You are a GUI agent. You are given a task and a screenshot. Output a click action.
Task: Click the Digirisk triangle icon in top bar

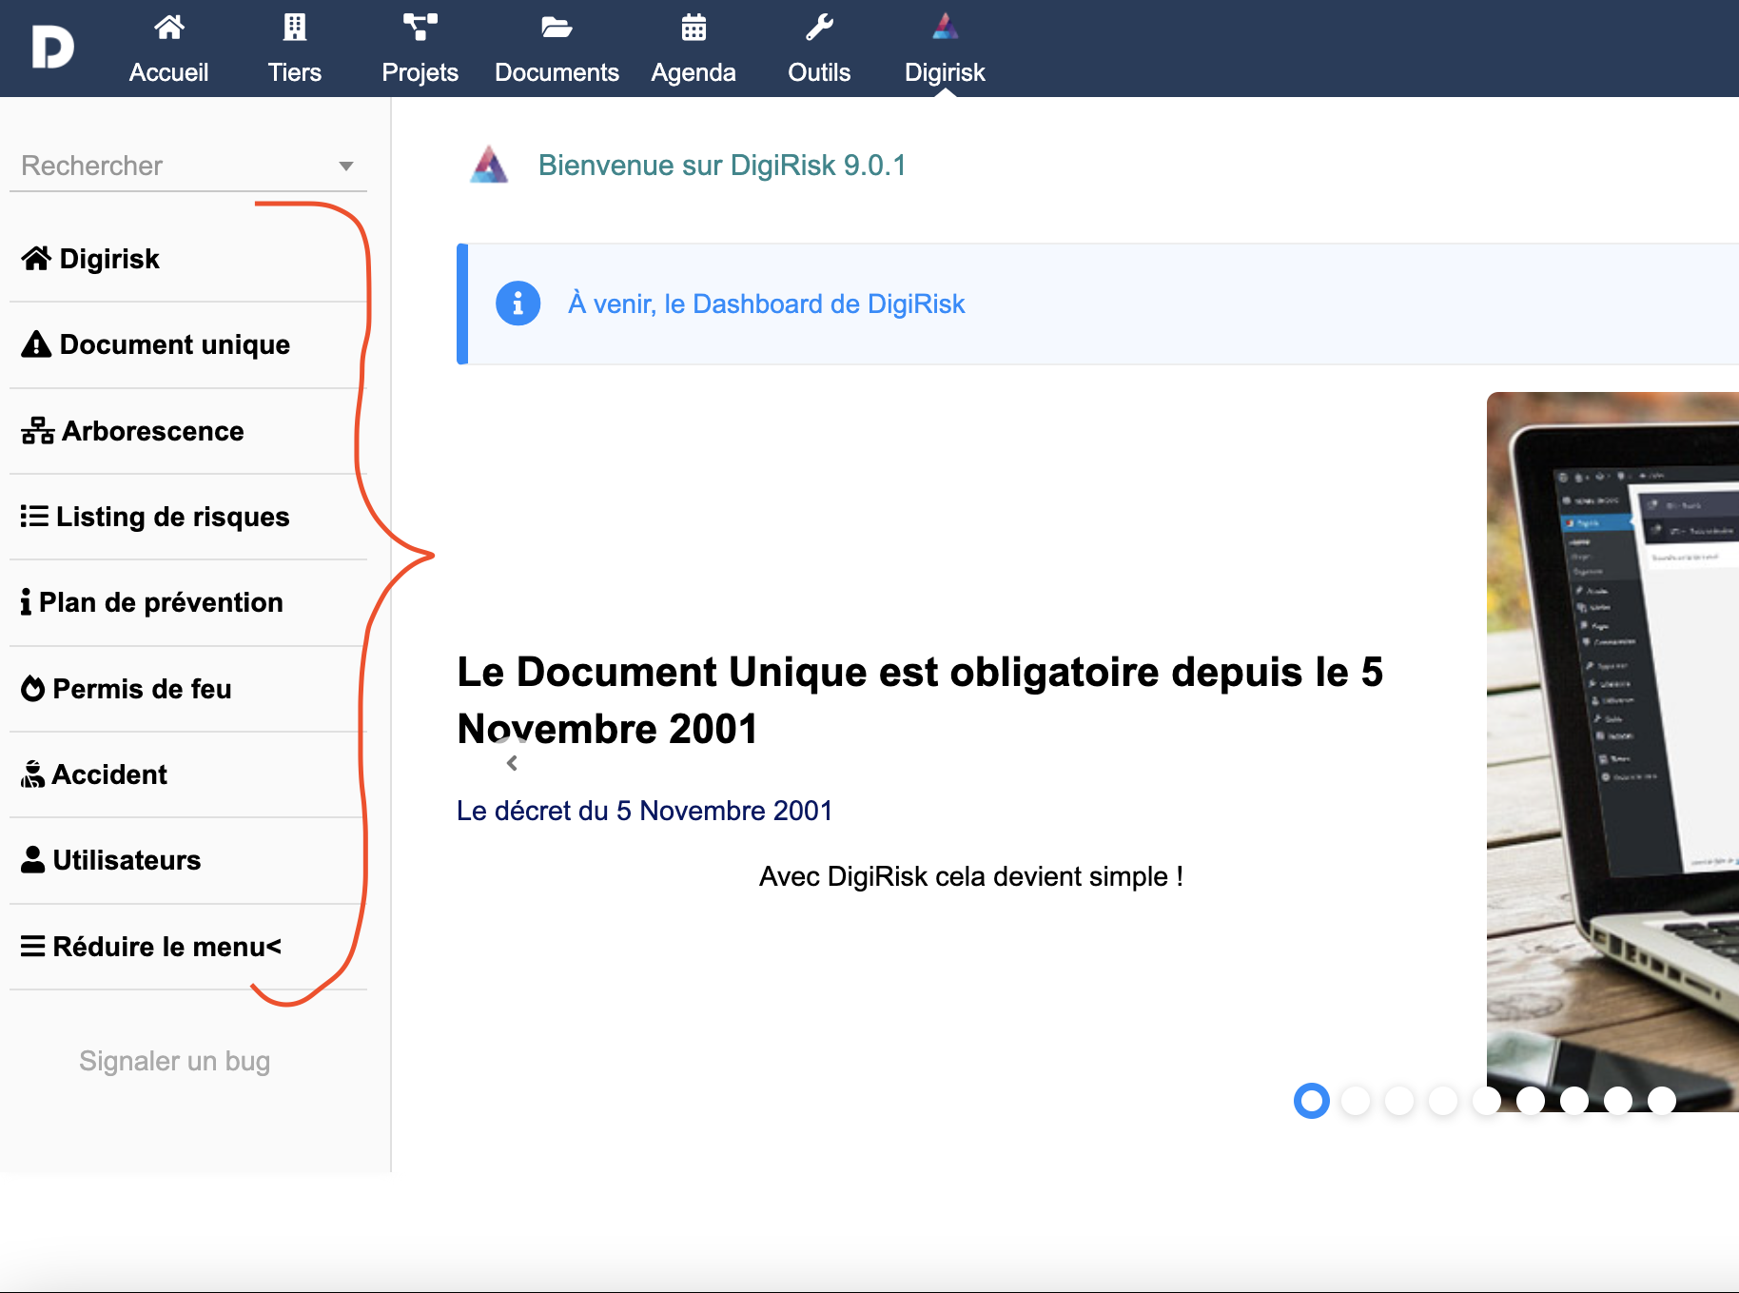tap(945, 28)
